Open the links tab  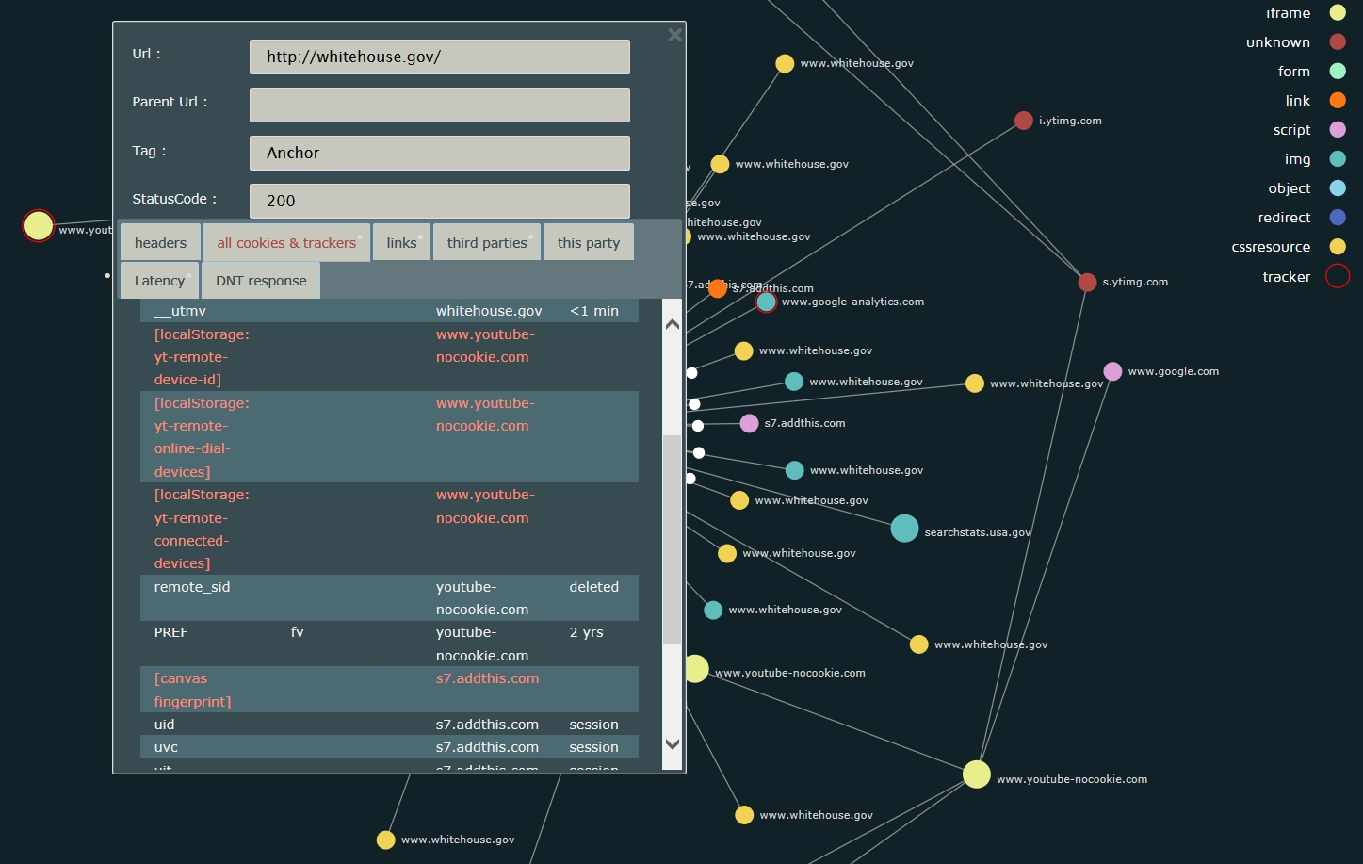click(x=401, y=242)
